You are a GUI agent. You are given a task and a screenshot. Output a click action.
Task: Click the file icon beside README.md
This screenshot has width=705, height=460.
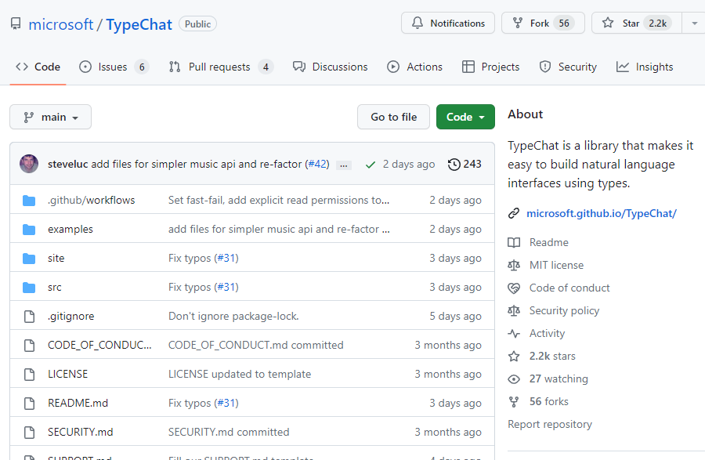29,404
